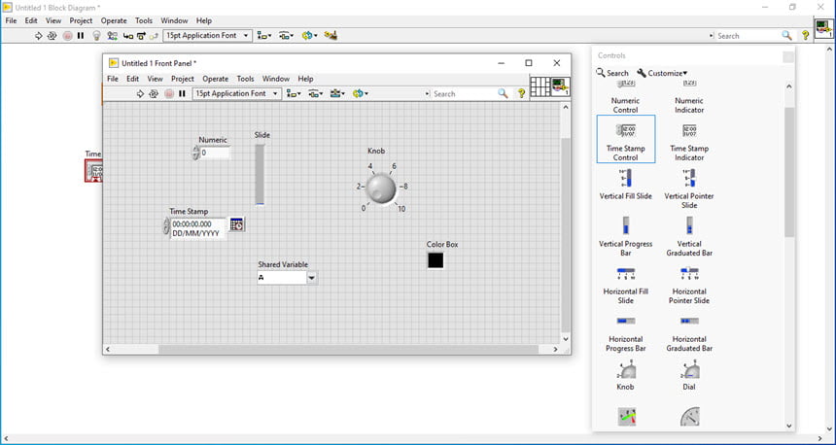Image resolution: width=836 pixels, height=445 pixels.
Task: Click Run Continuously in Front Panel toolbar
Action: coord(154,94)
